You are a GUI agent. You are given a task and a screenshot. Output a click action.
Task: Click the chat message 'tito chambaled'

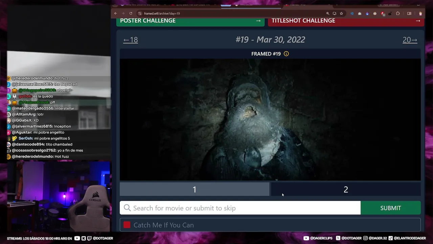(59, 144)
